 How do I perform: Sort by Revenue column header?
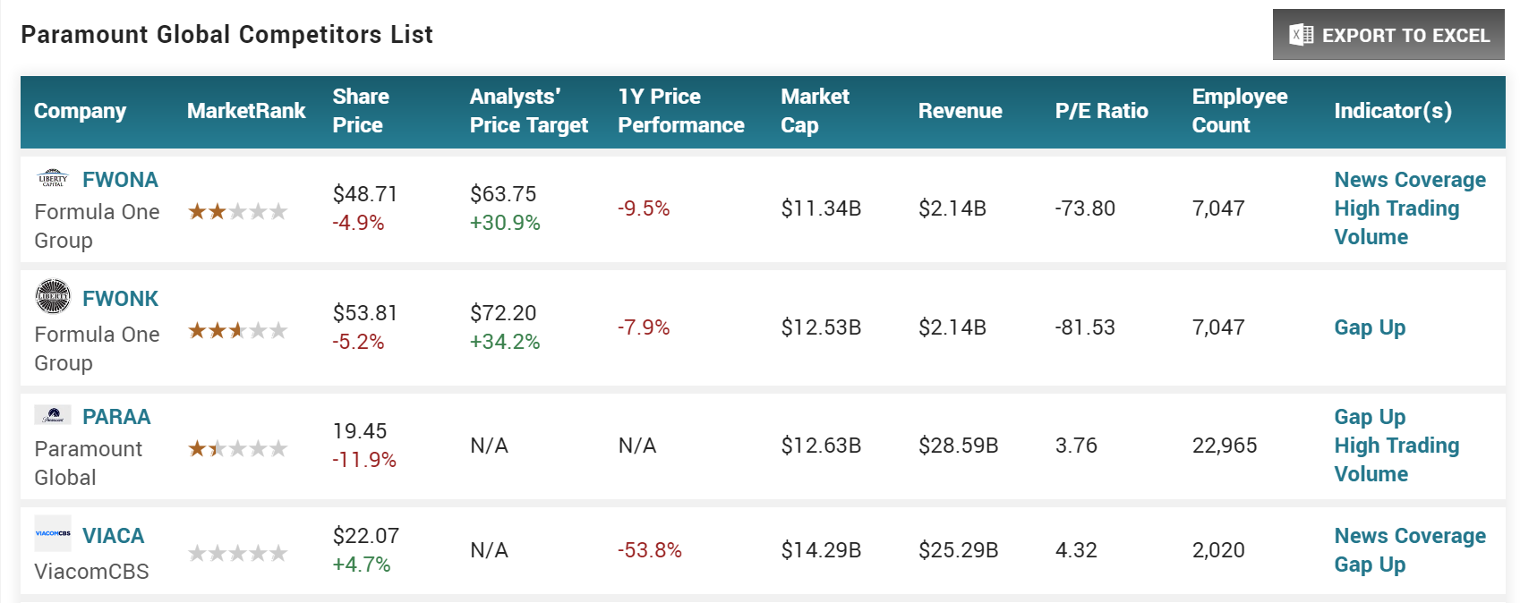[x=960, y=111]
